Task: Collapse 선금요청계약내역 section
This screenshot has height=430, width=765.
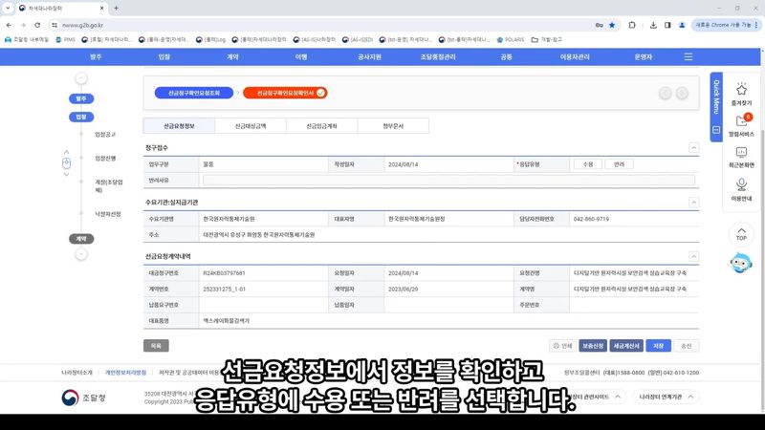Action: [694, 256]
